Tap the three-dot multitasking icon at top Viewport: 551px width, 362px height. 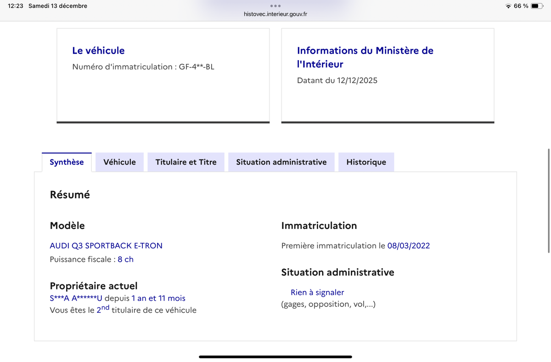[x=275, y=6]
